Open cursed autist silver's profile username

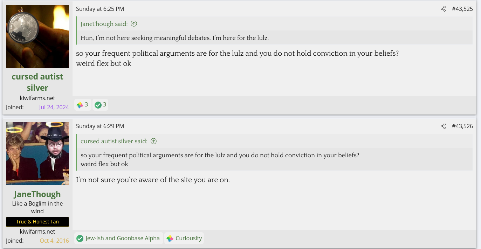37,82
